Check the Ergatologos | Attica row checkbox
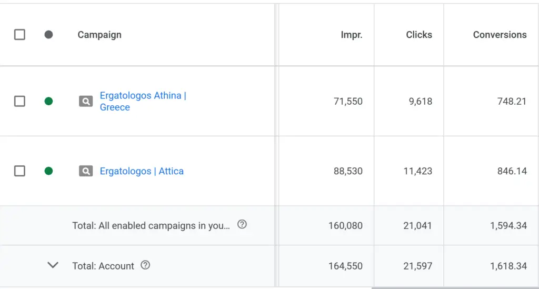Image resolution: width=539 pixels, height=289 pixels. point(19,171)
